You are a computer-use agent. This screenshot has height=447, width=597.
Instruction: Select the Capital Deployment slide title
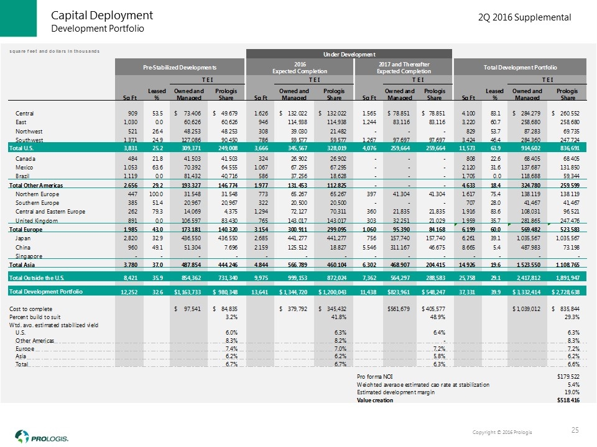point(102,15)
